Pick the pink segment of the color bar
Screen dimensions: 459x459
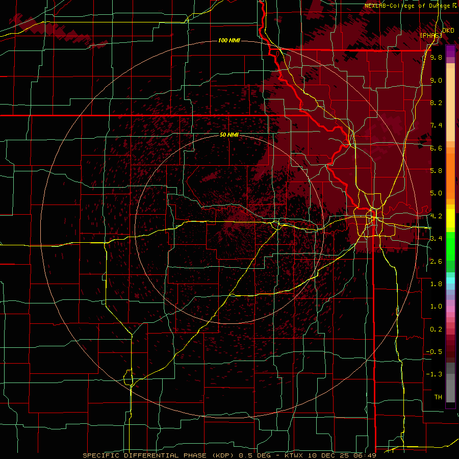click(x=450, y=309)
